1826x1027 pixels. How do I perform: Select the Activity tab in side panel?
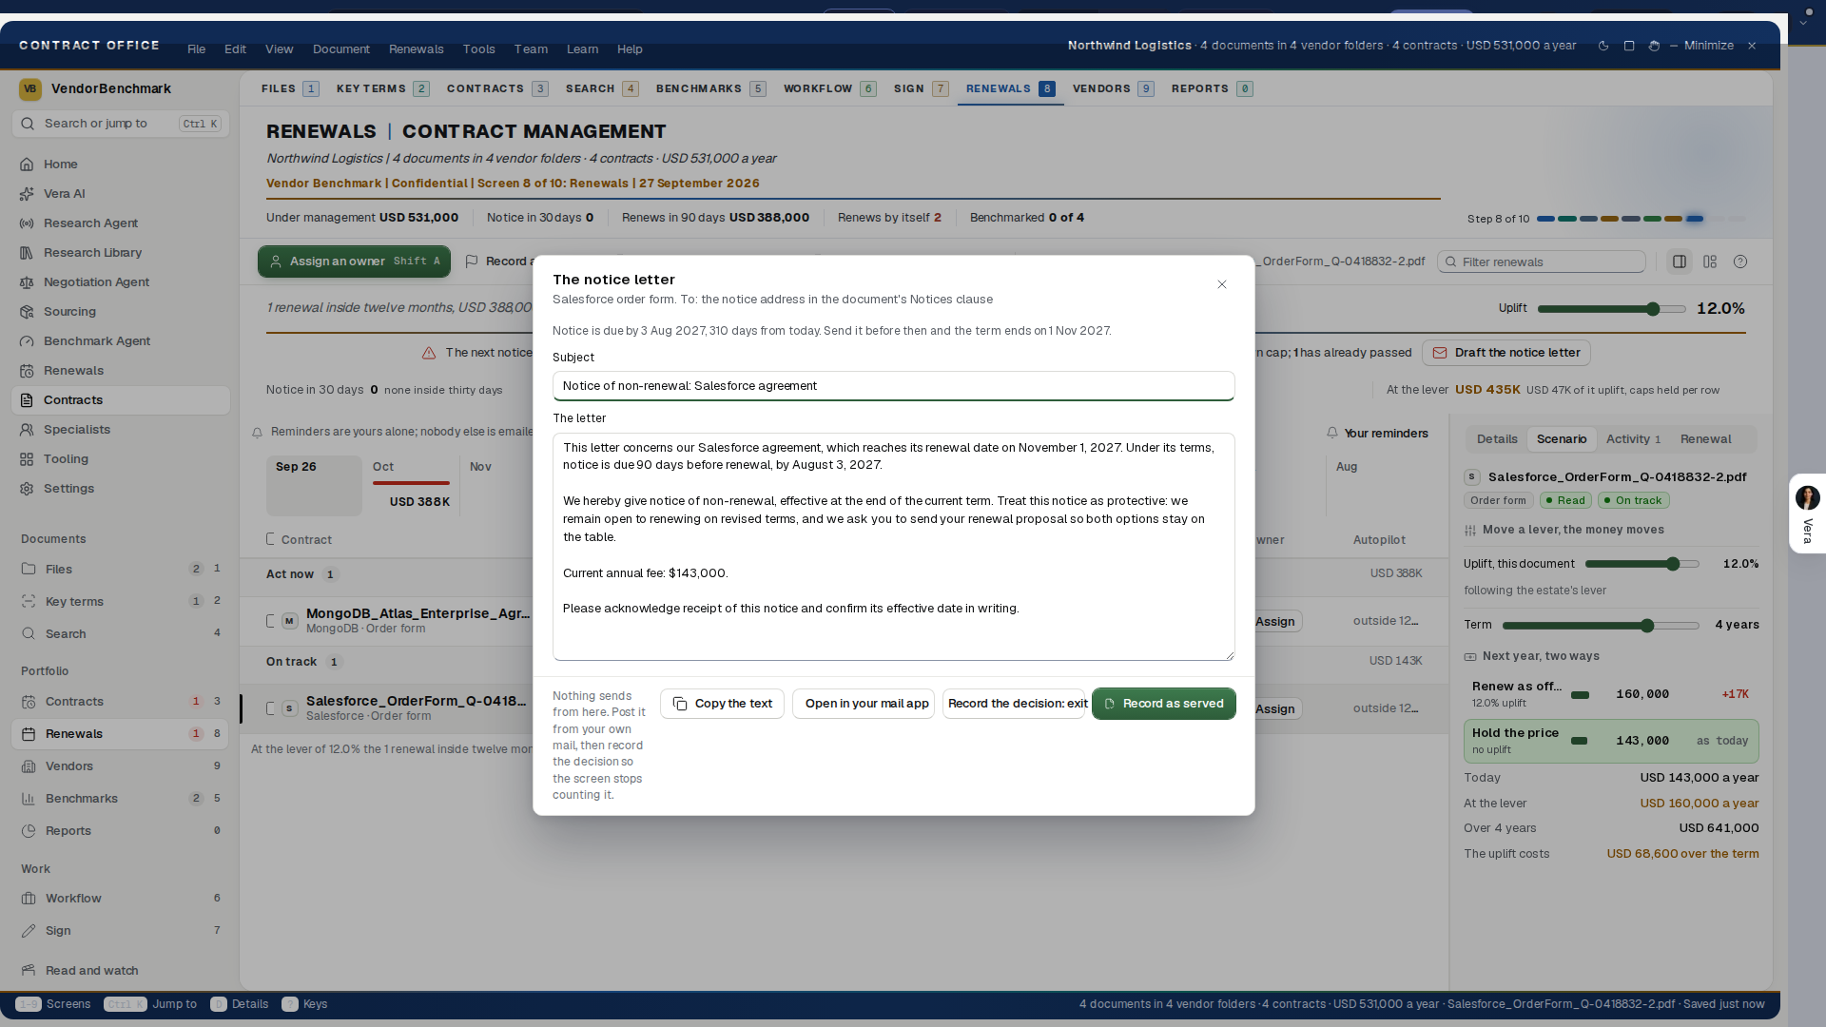tap(1633, 439)
